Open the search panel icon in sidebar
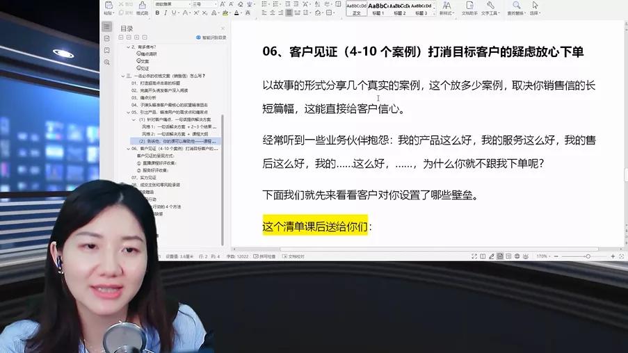The image size is (628, 353). [107, 62]
